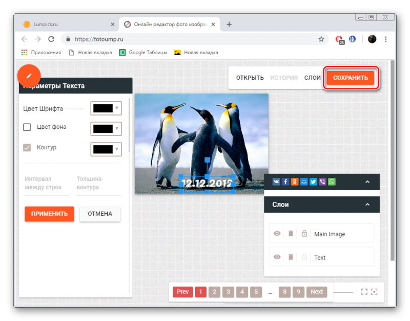Delete the Text layer
This screenshot has width=410, height=321.
291,257
